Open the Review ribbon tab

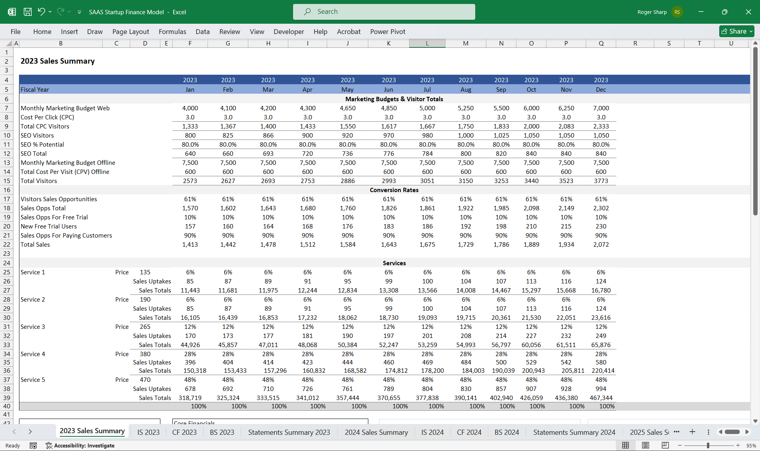[x=230, y=32]
